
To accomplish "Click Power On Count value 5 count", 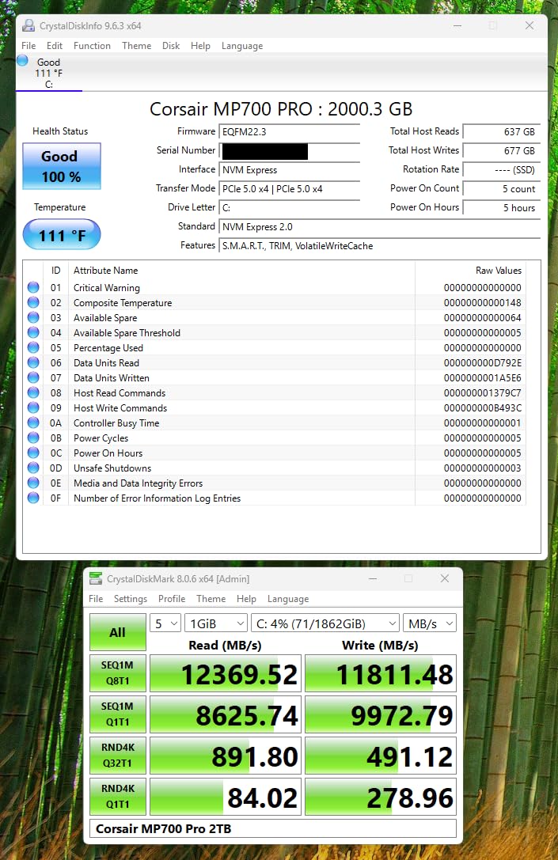I will (502, 188).
